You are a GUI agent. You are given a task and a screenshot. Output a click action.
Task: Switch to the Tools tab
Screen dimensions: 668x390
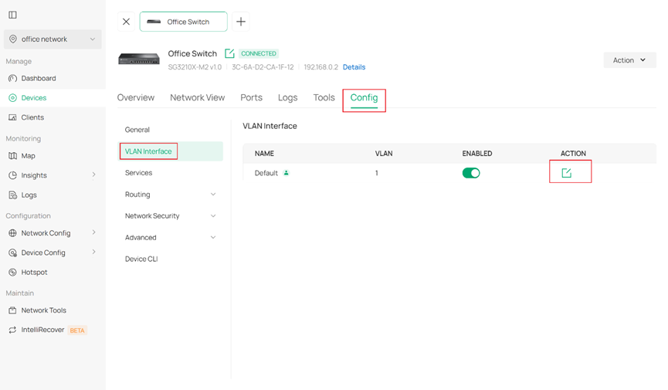click(324, 97)
